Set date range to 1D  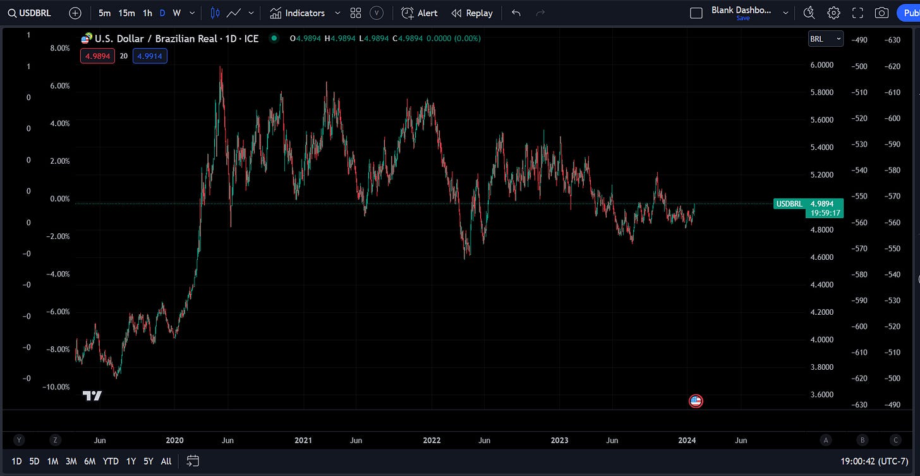(16, 461)
